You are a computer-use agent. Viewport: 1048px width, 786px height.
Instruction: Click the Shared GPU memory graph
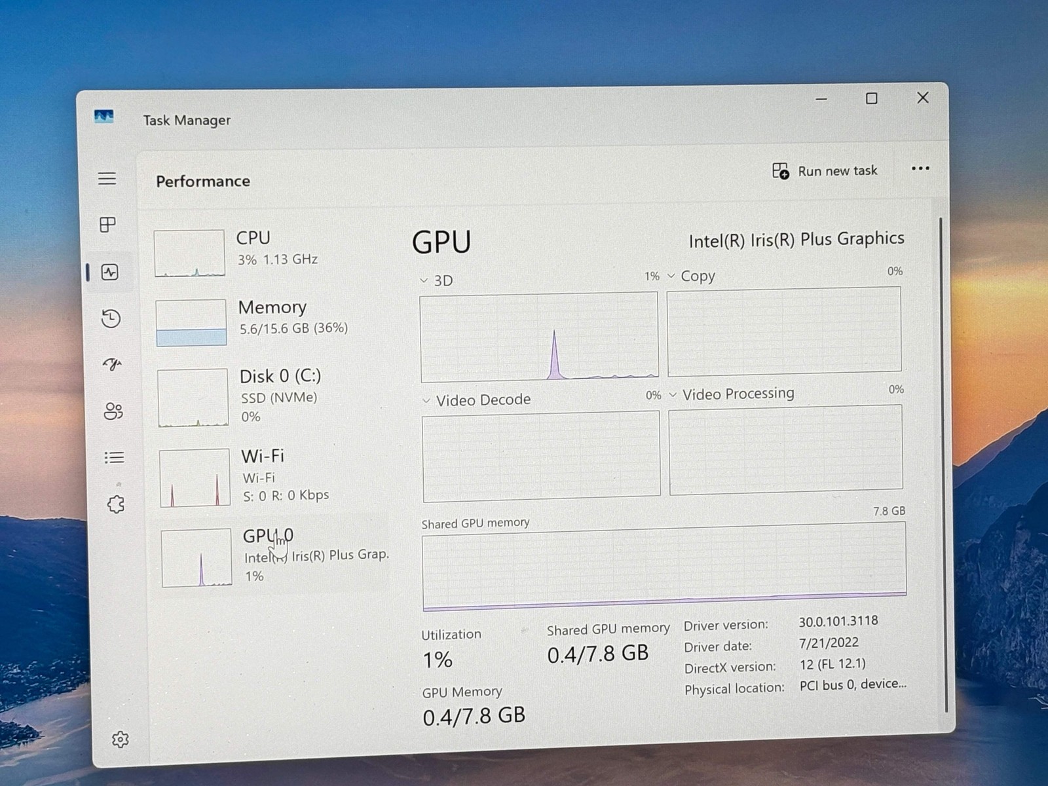(x=664, y=567)
